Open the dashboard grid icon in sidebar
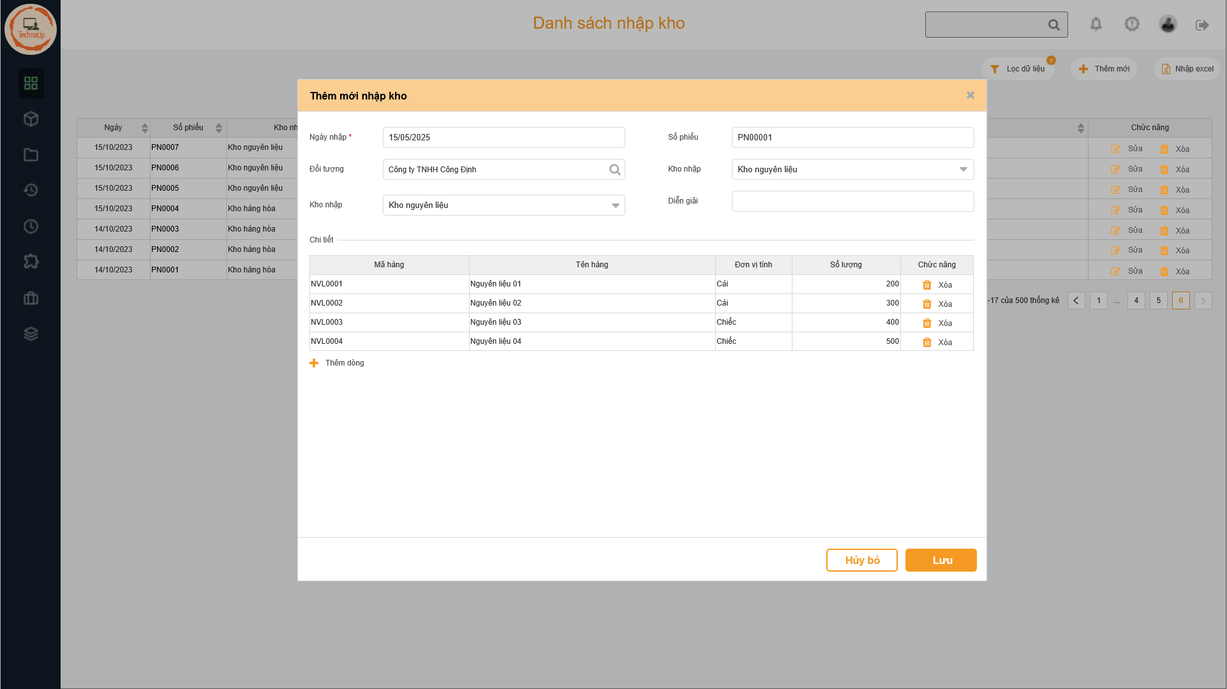 31,83
